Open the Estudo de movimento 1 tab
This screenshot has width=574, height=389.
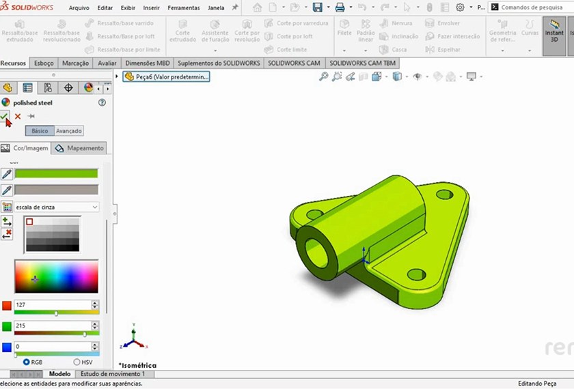click(113, 374)
